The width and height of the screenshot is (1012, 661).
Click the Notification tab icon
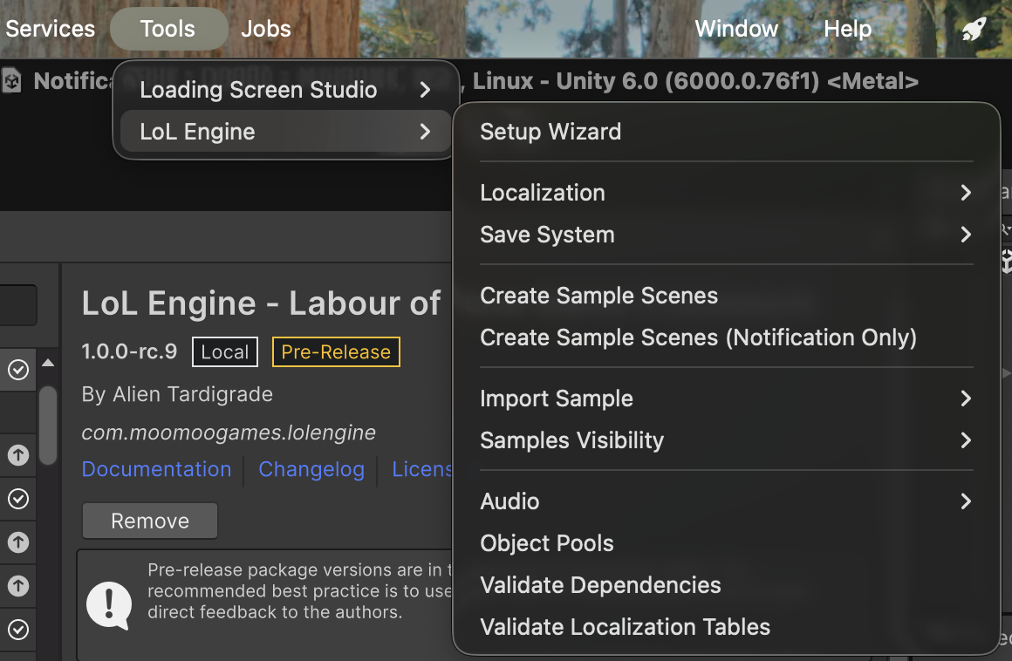[12, 81]
